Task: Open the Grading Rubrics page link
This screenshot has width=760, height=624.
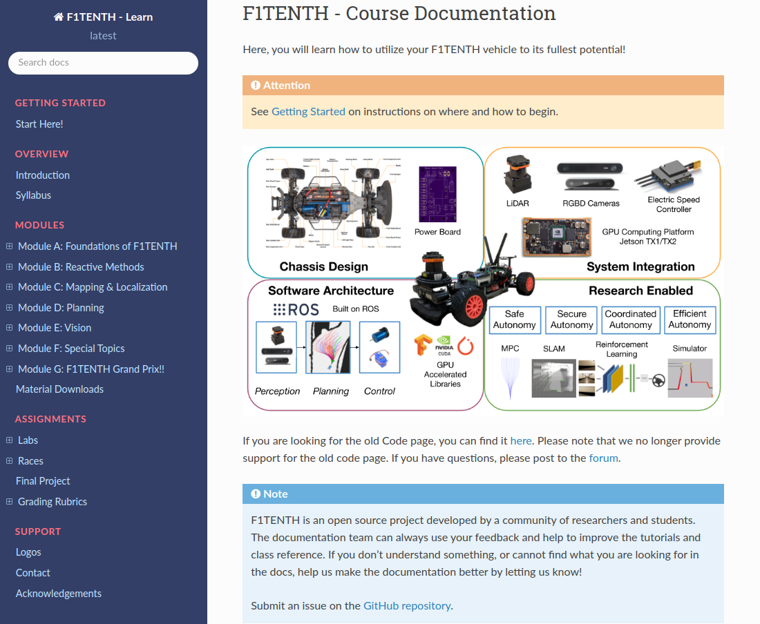Action: pos(53,502)
